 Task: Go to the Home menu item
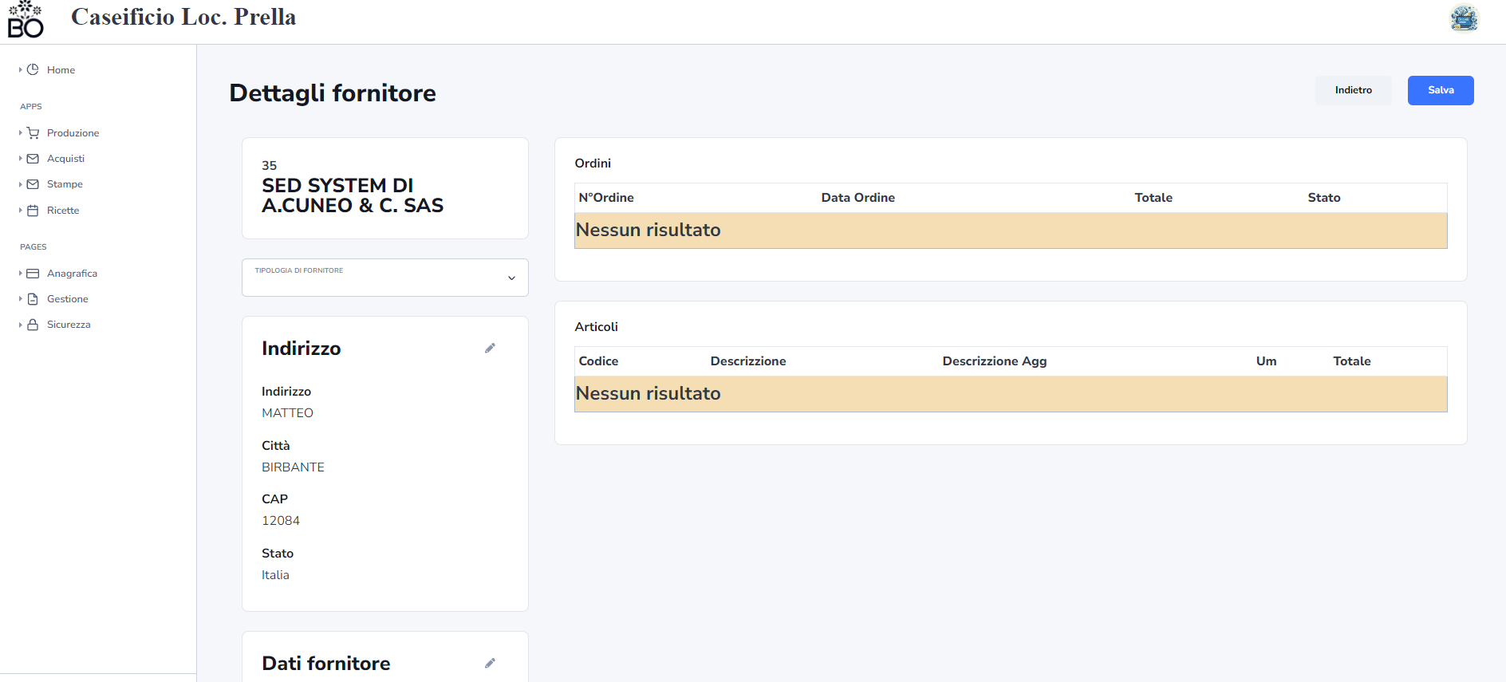61,70
